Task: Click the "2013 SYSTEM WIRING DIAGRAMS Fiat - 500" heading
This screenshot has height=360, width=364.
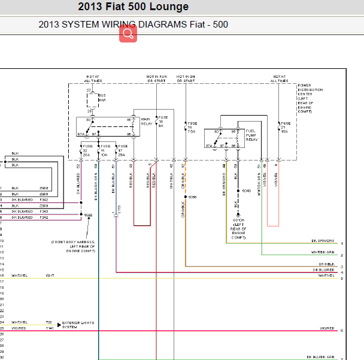Action: (x=134, y=25)
